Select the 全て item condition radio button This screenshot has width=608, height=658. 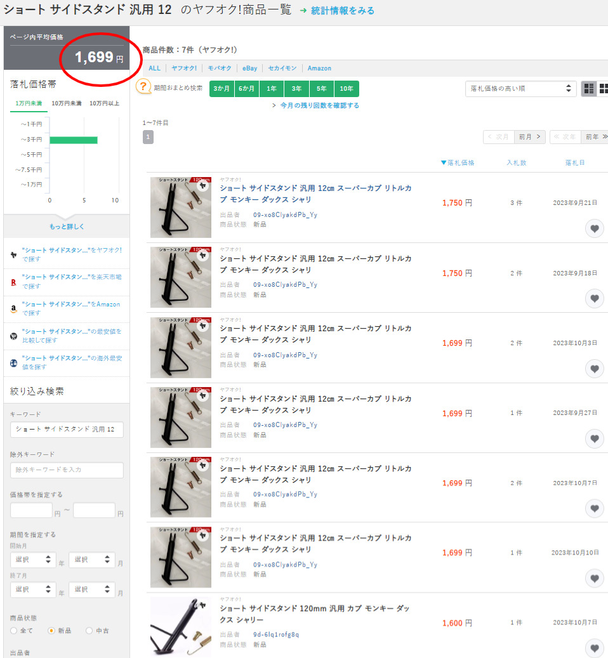click(14, 631)
